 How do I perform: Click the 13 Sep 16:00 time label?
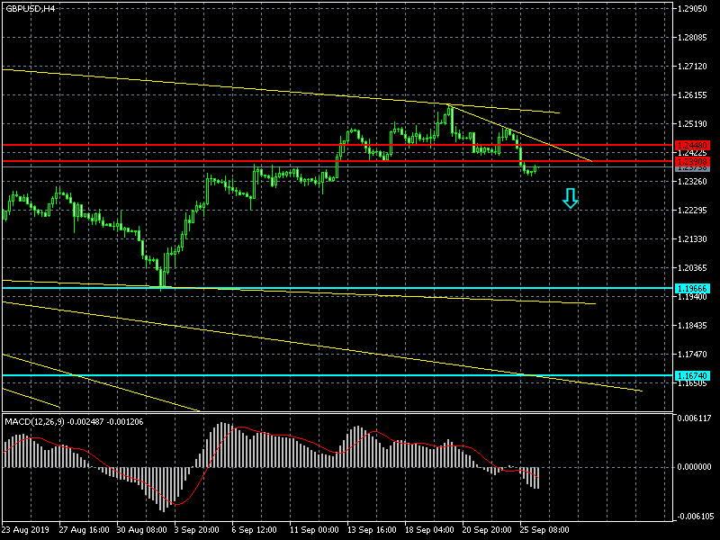tap(370, 528)
